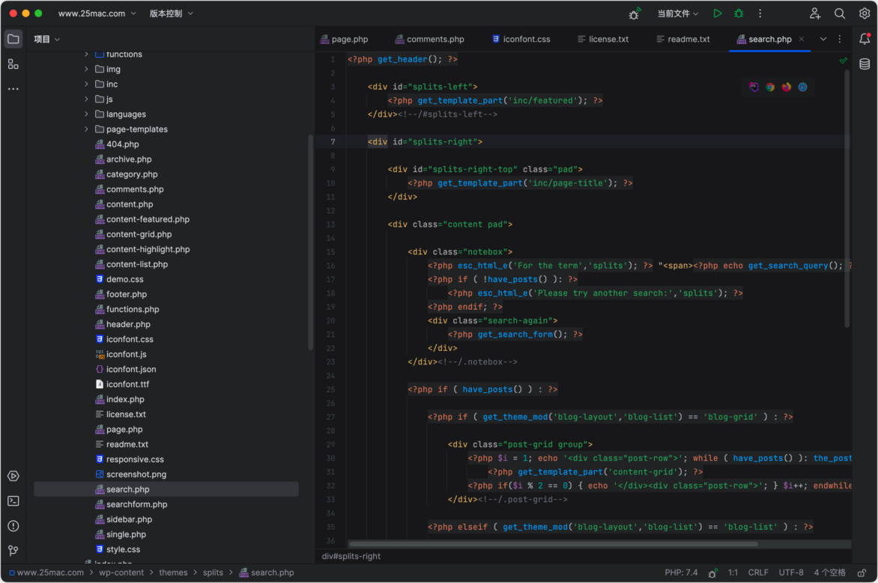This screenshot has height=583, width=878.
Task: Expand the inc folder
Action: tap(86, 84)
